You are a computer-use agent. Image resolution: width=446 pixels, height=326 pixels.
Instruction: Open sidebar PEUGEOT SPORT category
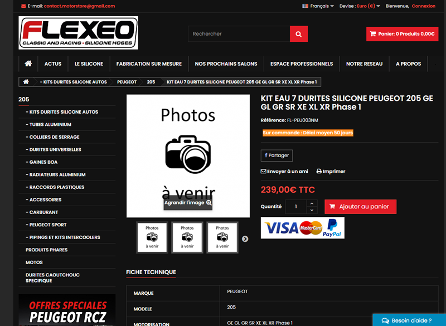(x=46, y=225)
